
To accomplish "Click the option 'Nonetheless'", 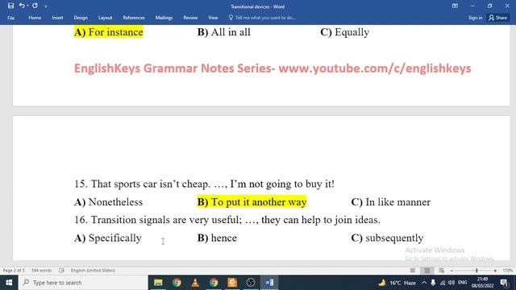I will (108, 202).
